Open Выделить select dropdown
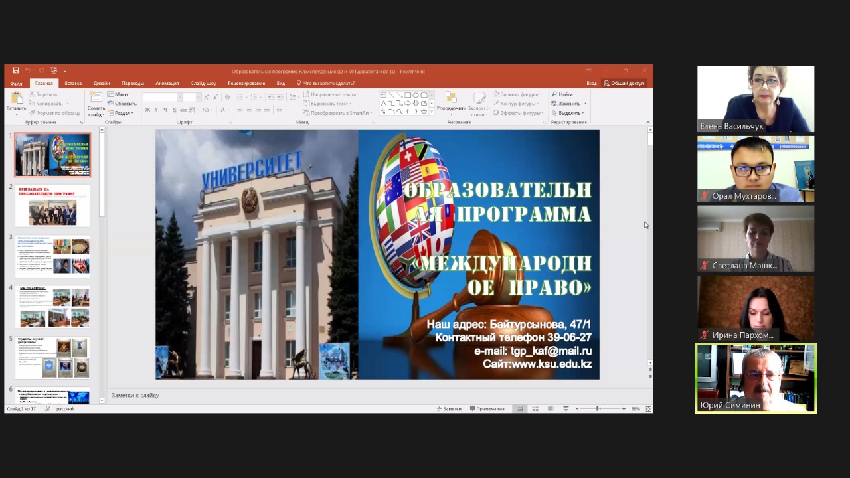This screenshot has width=850, height=478. point(568,113)
